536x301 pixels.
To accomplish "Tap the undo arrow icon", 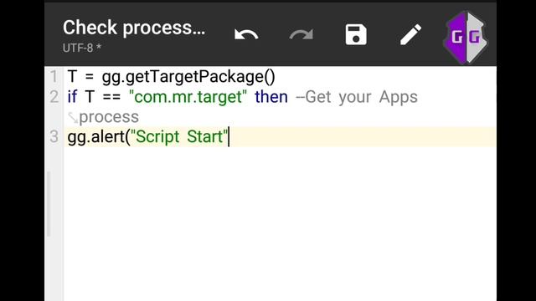I will pos(246,34).
